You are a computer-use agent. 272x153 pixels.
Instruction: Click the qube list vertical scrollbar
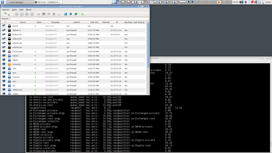148,45
